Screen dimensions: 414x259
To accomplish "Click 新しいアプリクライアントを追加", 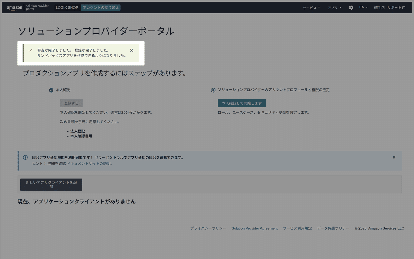I will coord(51,184).
